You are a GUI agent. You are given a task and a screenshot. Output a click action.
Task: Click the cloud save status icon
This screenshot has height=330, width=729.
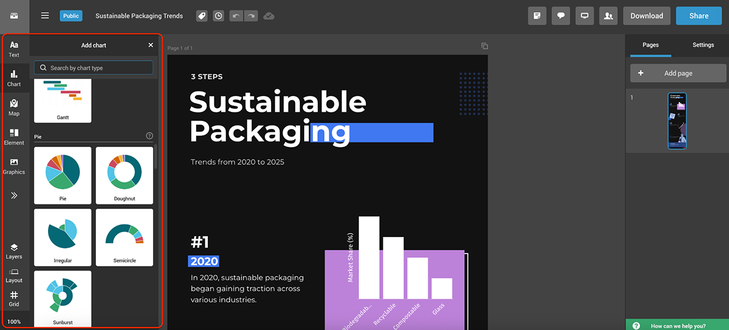(269, 16)
